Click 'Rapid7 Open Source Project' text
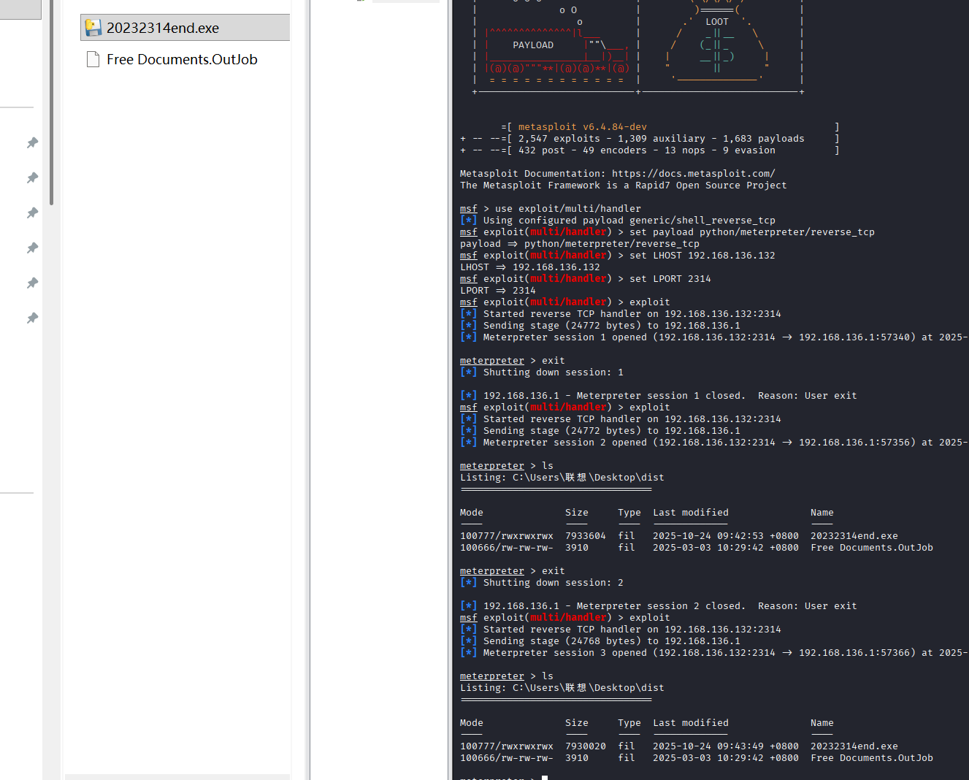This screenshot has height=780, width=969. (711, 186)
